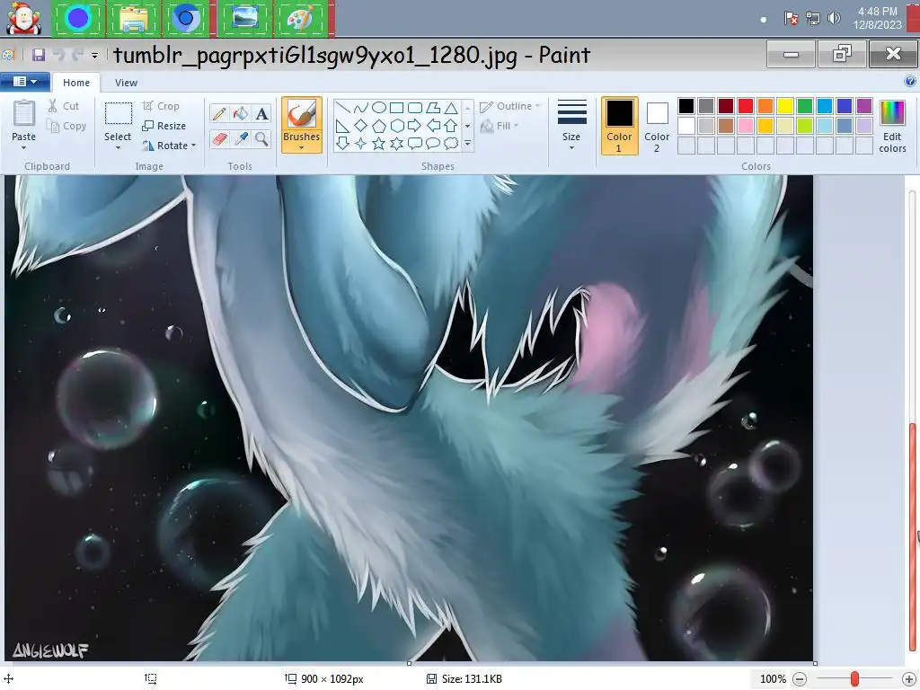Select Color 2 background box
This screenshot has height=690, width=920.
(657, 126)
